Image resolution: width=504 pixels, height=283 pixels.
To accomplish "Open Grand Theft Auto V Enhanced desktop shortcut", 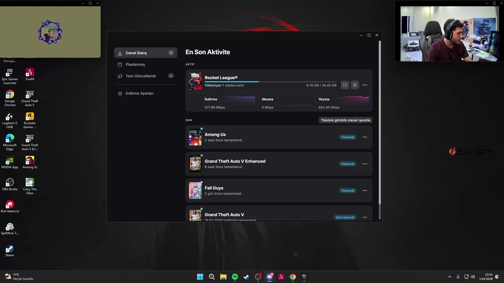I will [30, 142].
